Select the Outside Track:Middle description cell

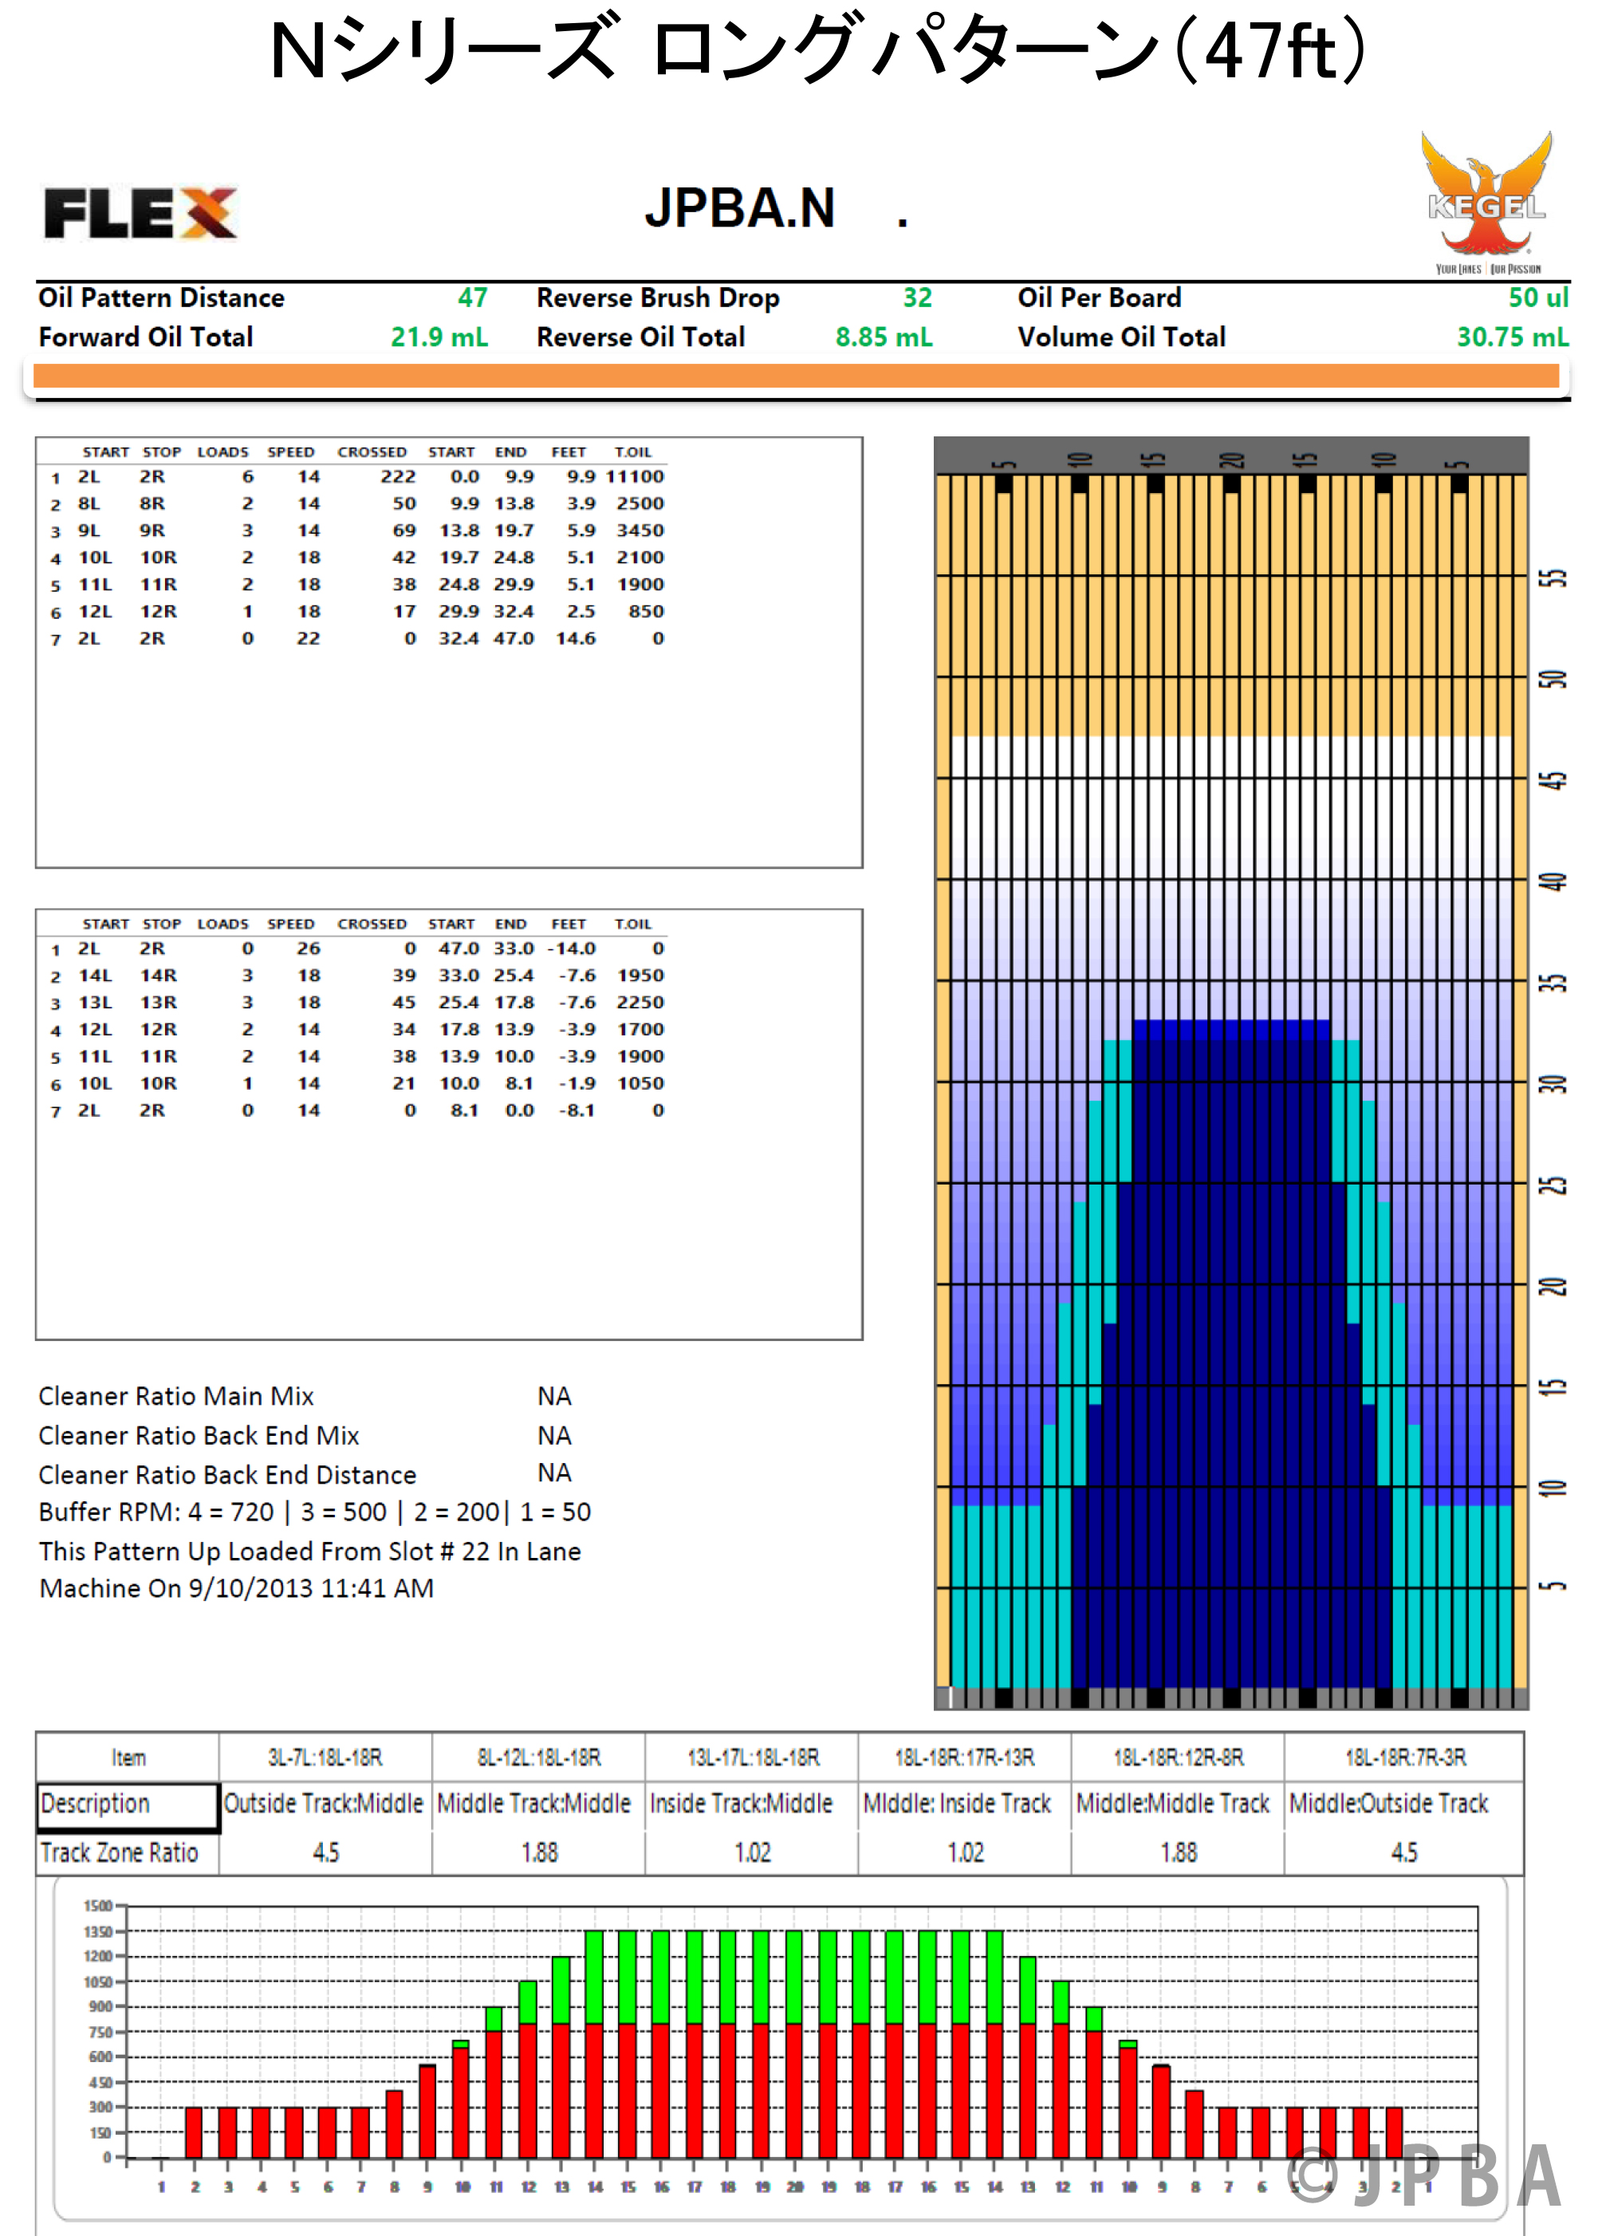(324, 1804)
